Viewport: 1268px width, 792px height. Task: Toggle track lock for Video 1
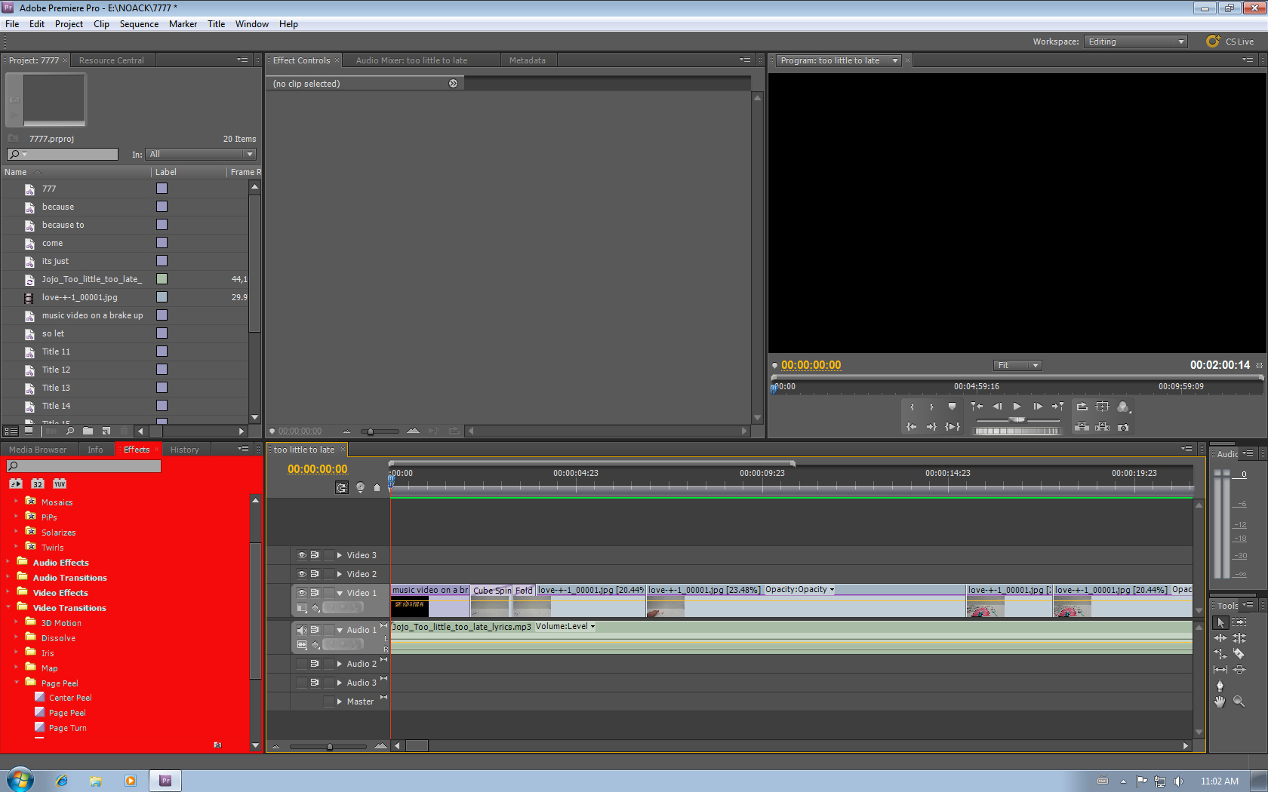(x=328, y=593)
